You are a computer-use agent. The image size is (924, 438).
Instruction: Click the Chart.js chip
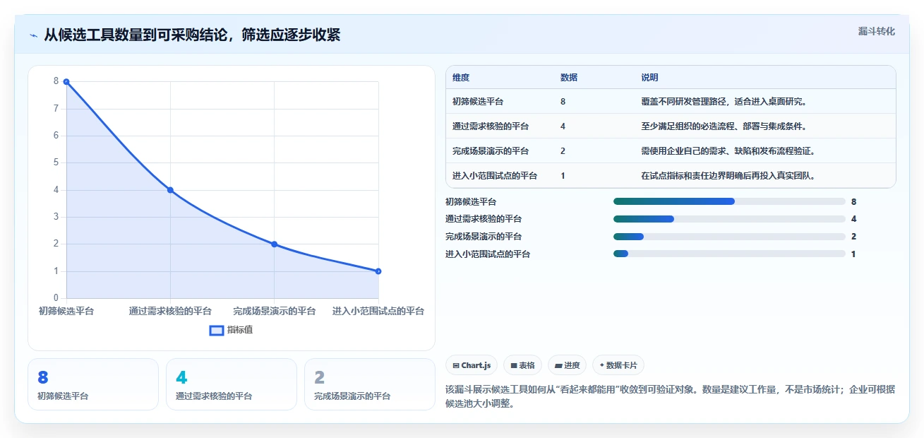point(472,365)
